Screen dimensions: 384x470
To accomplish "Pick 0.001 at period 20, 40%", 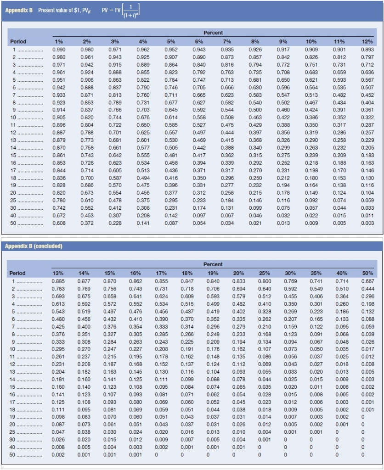I will coord(342,425).
